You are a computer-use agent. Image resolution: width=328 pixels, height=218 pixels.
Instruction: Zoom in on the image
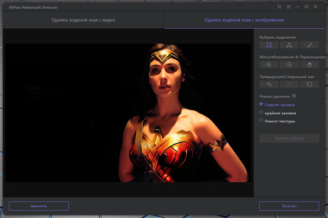269,65
